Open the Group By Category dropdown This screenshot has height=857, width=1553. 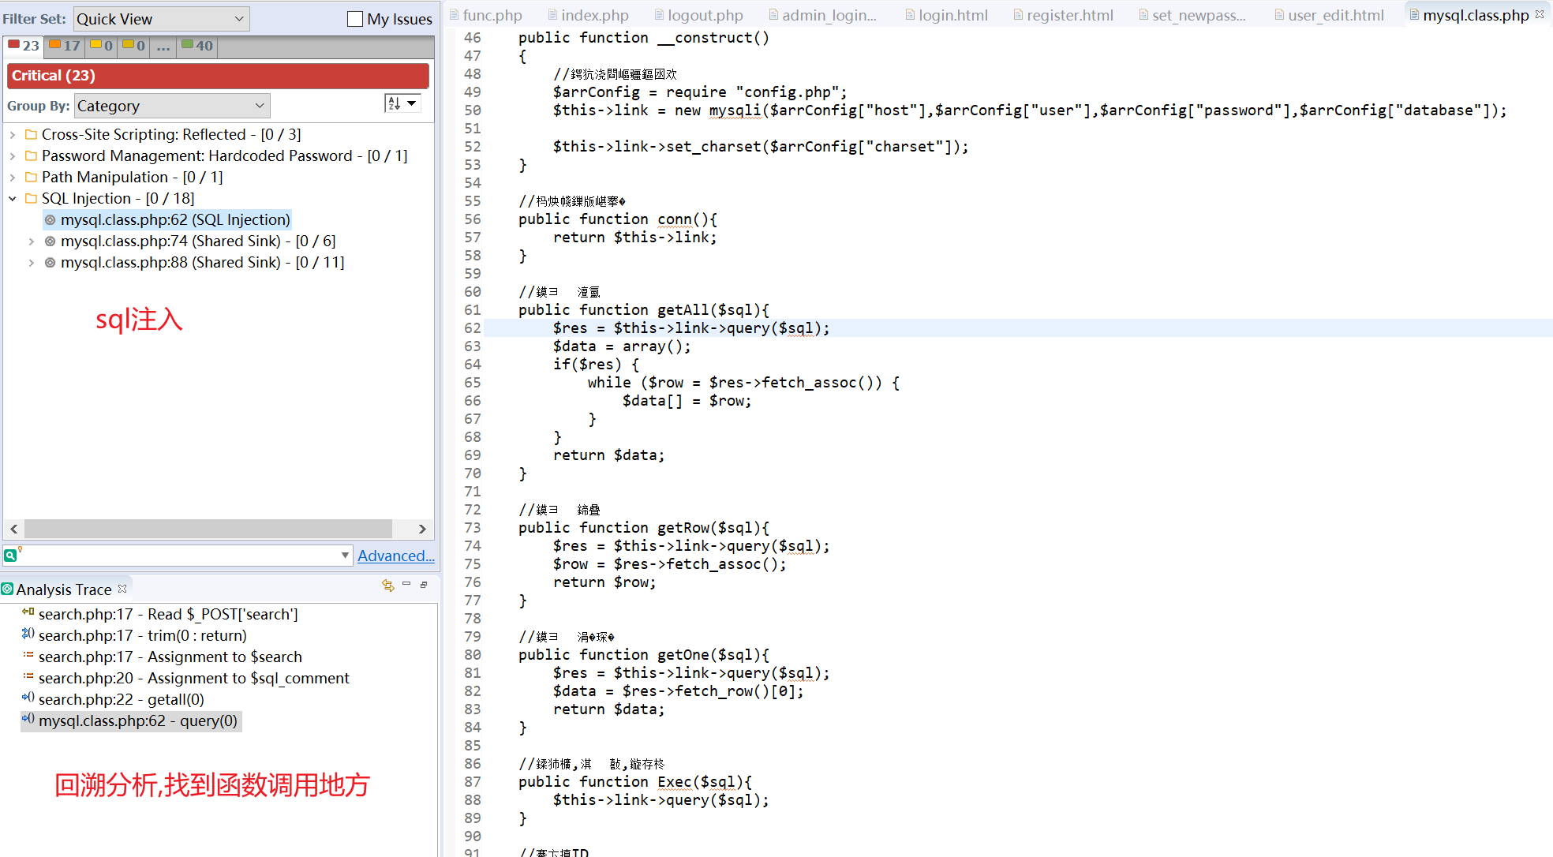[x=172, y=106]
